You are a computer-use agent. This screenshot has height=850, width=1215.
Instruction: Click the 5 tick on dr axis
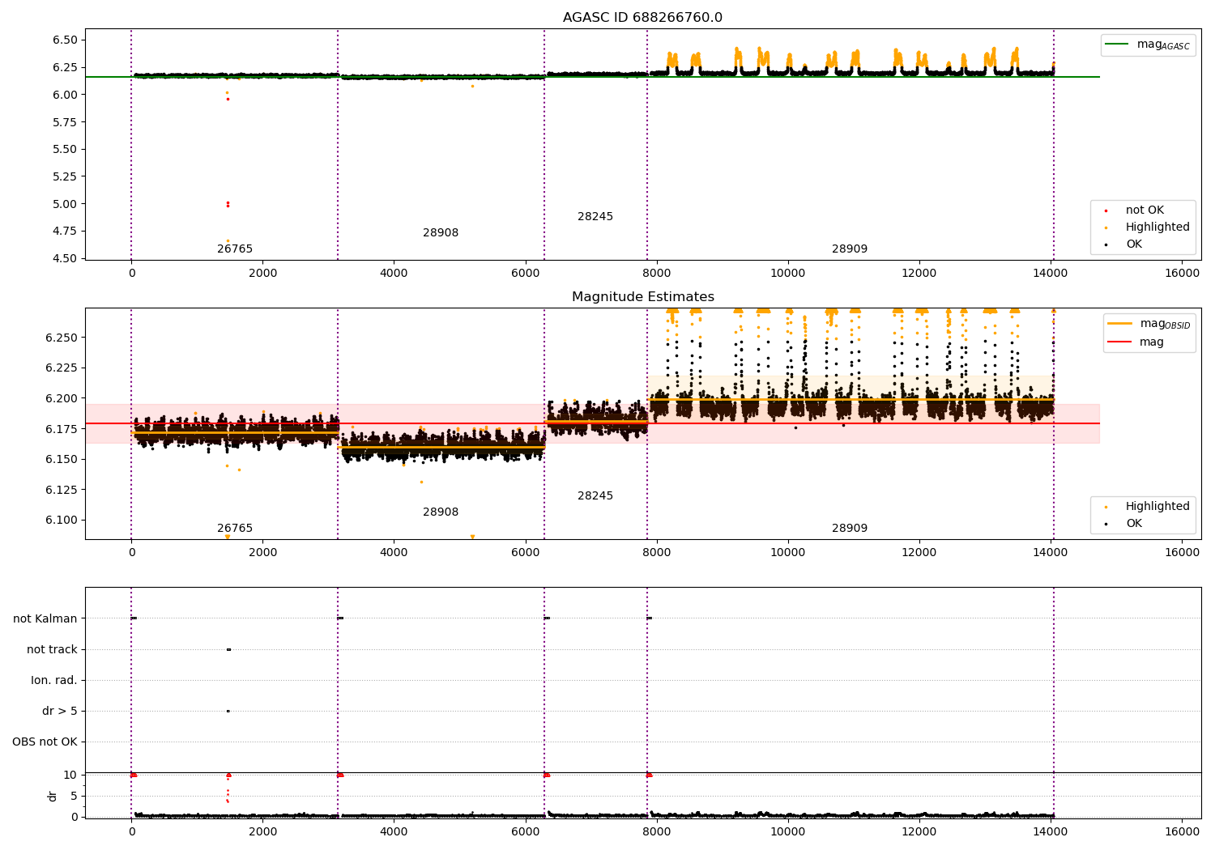(75, 797)
